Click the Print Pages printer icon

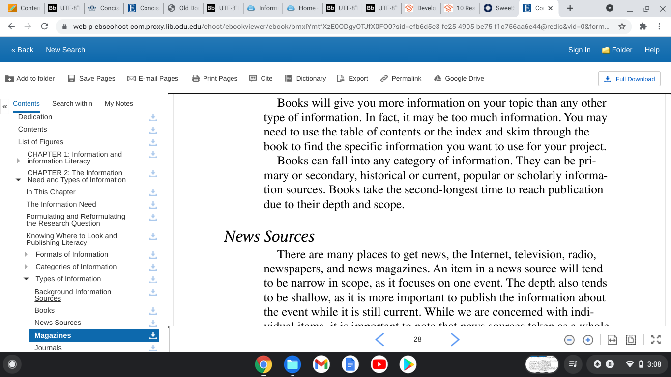[x=196, y=79]
